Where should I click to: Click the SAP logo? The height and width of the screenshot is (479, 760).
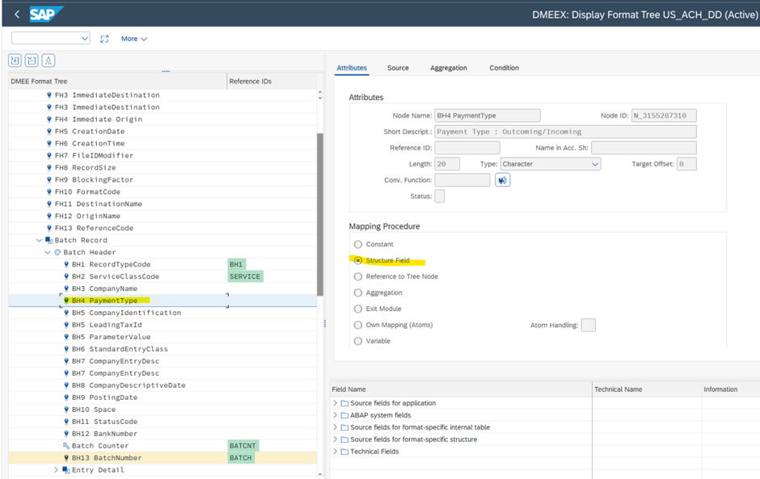tap(45, 14)
